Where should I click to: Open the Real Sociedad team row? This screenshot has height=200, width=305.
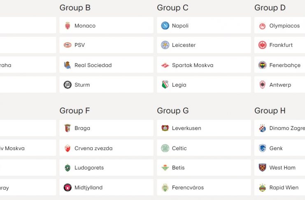tap(106, 65)
